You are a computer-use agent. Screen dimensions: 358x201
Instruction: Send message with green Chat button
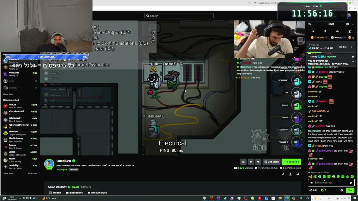coord(350,190)
